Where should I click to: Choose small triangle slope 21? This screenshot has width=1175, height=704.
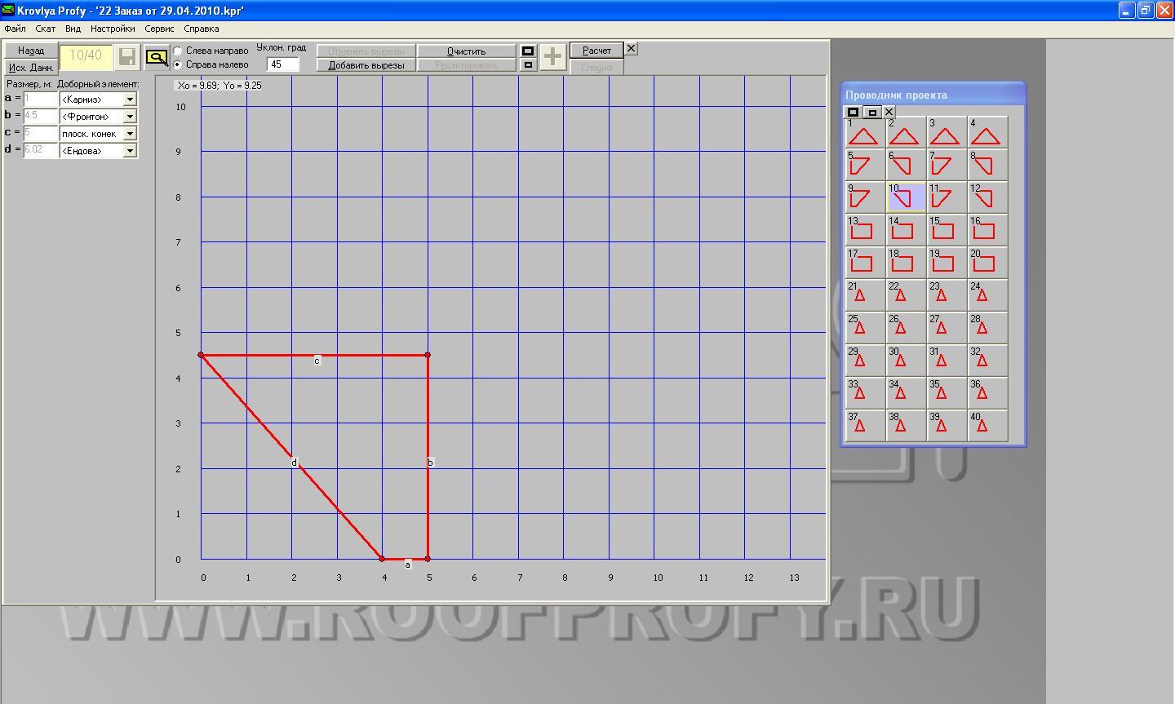point(866,295)
